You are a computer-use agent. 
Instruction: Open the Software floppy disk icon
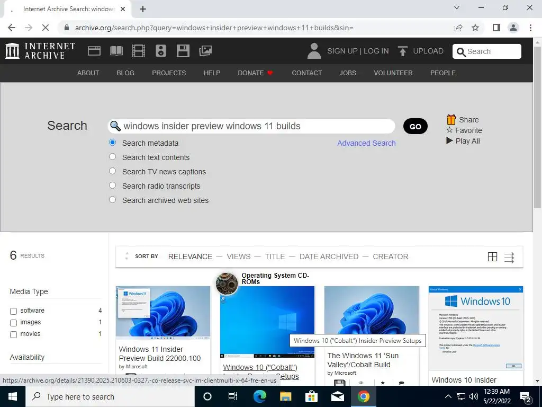(x=183, y=51)
